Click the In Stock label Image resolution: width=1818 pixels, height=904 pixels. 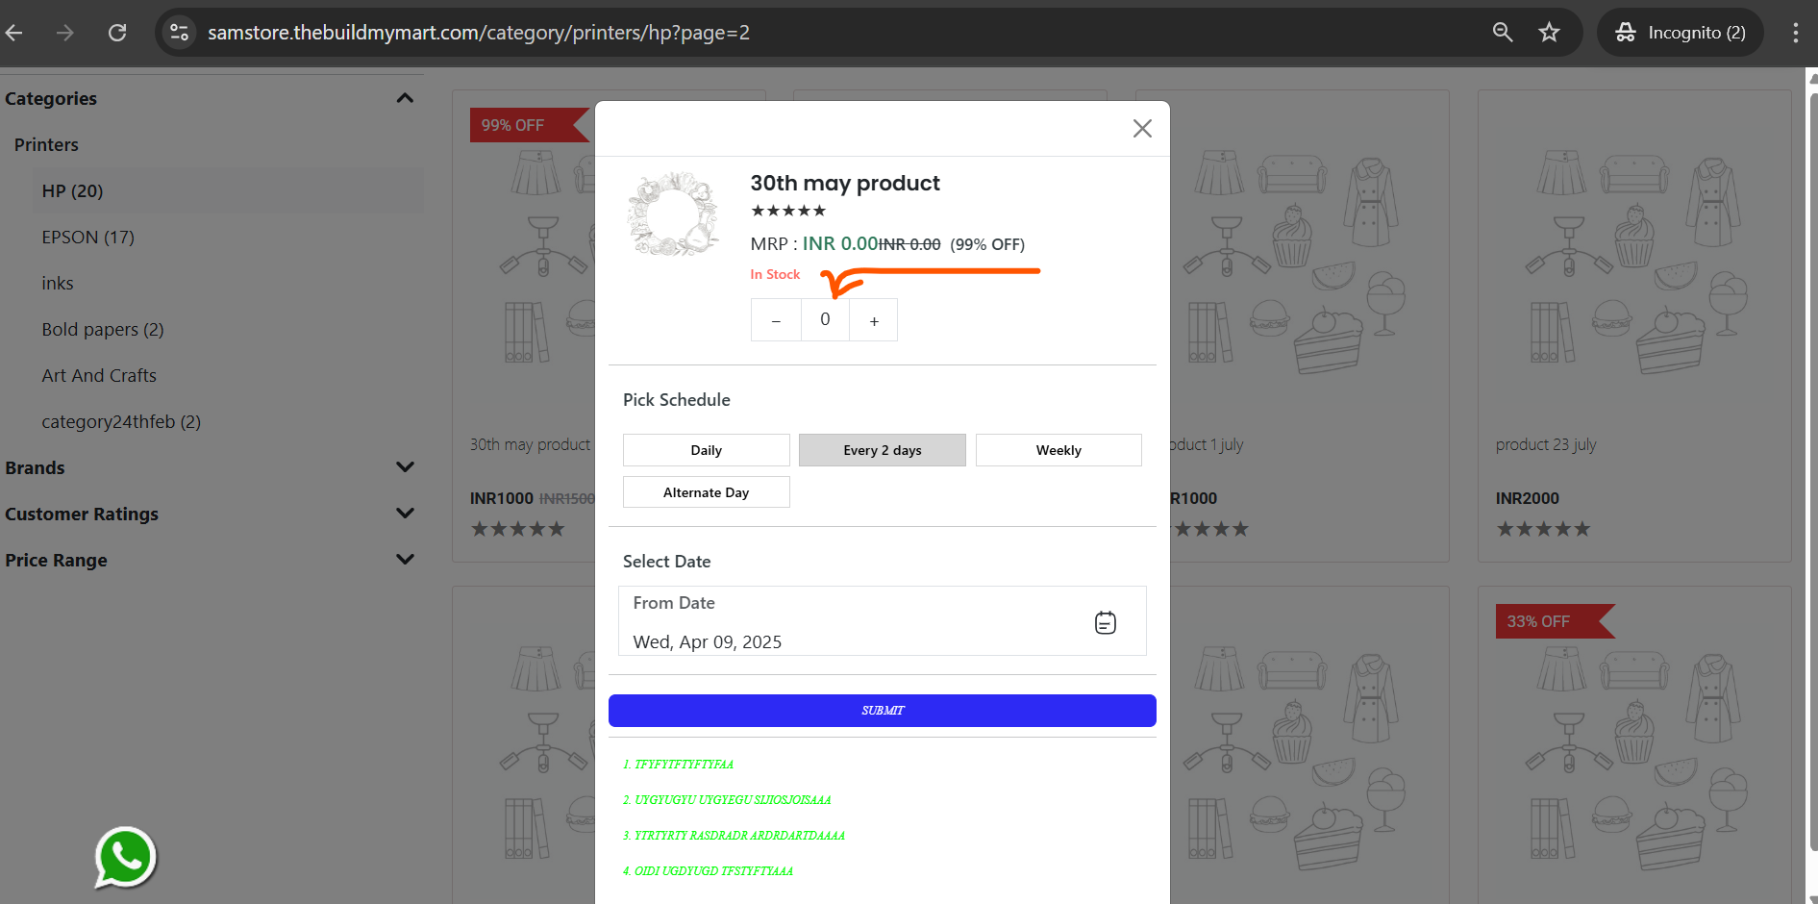click(x=775, y=275)
